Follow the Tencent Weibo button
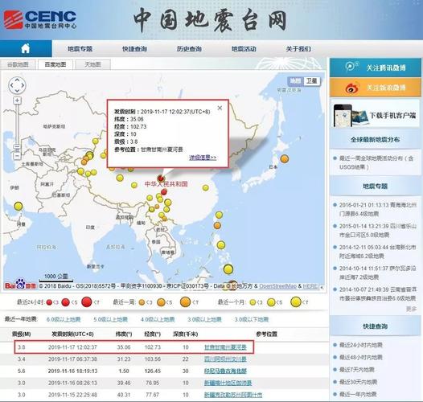 pos(376,68)
